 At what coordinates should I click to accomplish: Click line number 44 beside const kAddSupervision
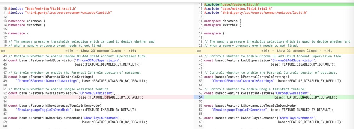(x=5, y=60)
